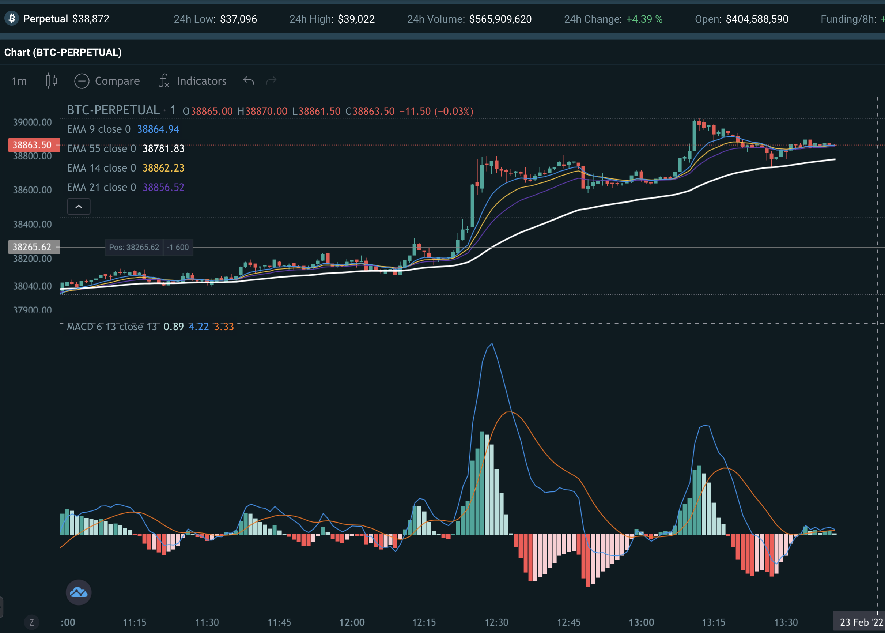Click the 24h Low label
The height and width of the screenshot is (633, 885).
tap(194, 19)
